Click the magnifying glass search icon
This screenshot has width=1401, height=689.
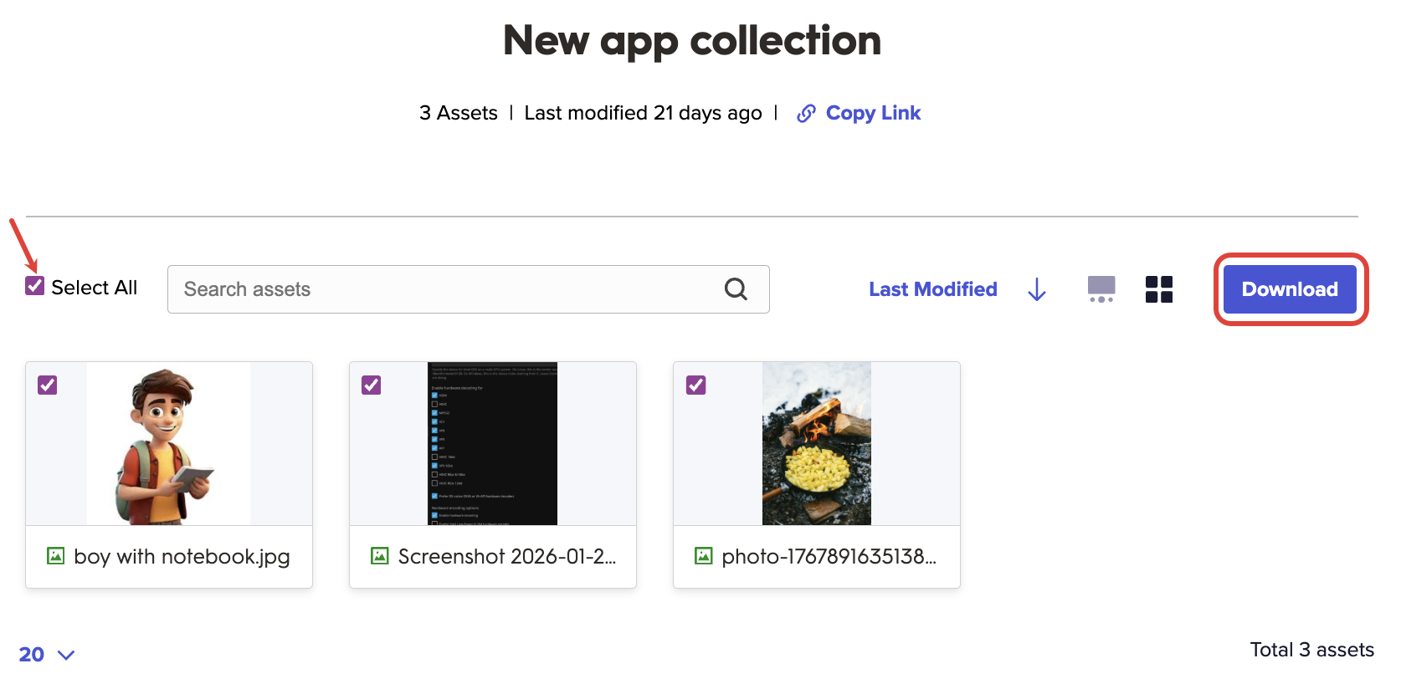point(736,289)
